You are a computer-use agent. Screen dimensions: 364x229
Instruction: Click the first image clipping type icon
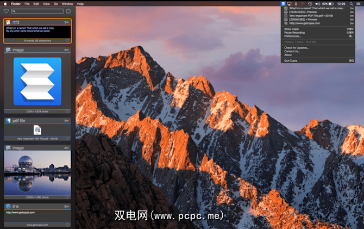(x=8, y=49)
